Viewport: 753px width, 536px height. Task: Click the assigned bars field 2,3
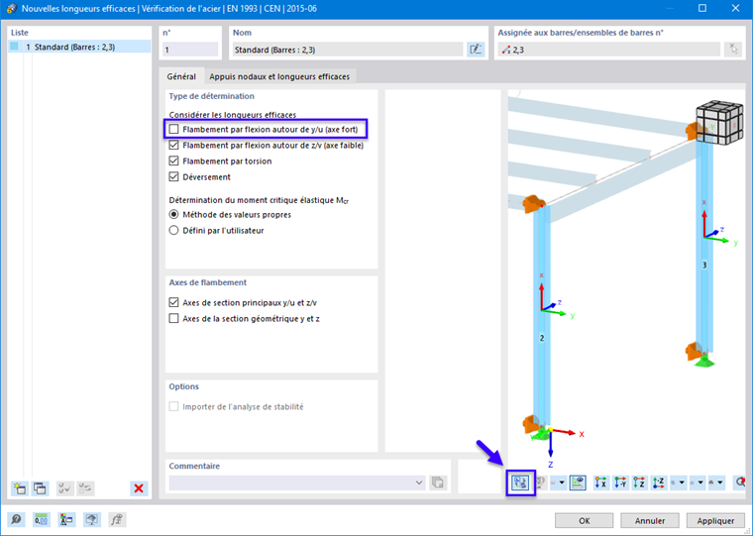pyautogui.click(x=609, y=50)
